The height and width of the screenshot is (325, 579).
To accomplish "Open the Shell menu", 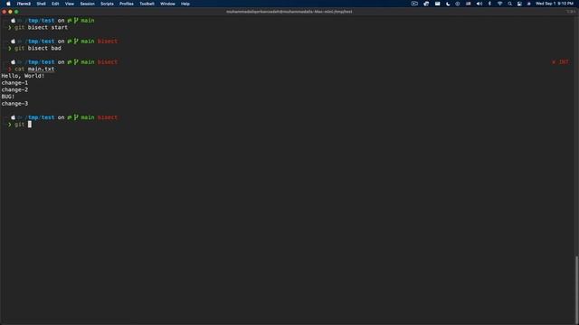I will click(x=41, y=4).
